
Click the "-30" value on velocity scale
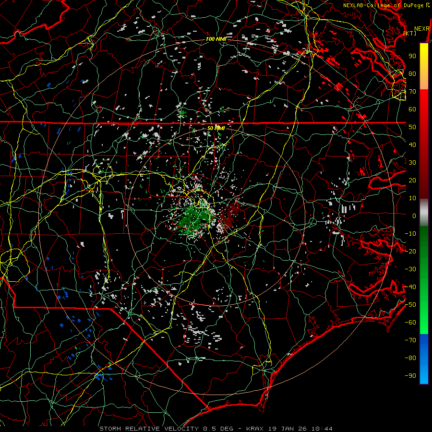click(x=410, y=269)
